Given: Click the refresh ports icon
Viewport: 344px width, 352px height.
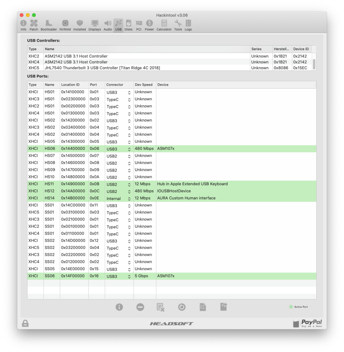Looking at the screenshot, I should point(182,307).
